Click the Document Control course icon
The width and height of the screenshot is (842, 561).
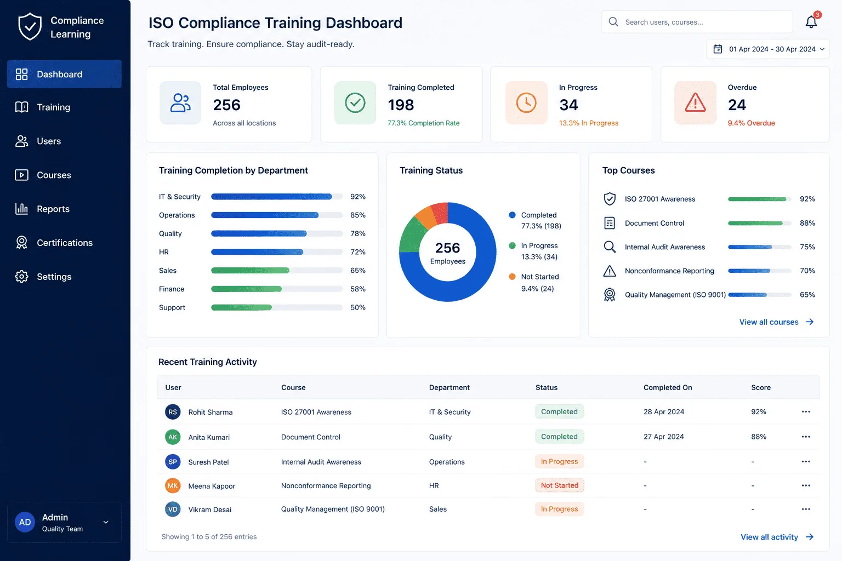(x=610, y=223)
